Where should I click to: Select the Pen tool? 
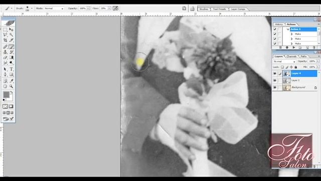pyautogui.click(x=6, y=75)
